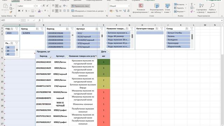Click the Font Color A swatch
The image size is (224, 126).
[45, 11]
